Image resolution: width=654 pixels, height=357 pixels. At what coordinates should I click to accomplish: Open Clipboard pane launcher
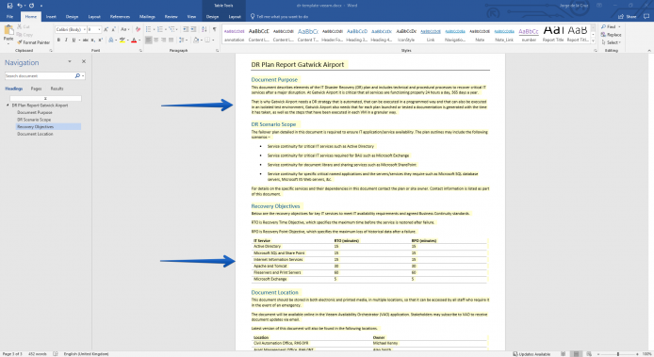pos(51,51)
